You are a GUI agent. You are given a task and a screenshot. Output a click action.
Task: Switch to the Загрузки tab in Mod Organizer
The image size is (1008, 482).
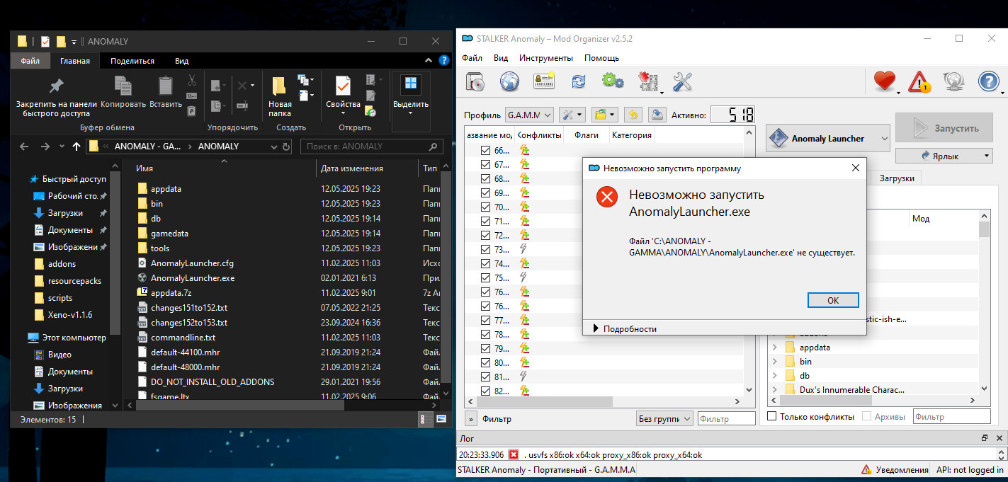point(897,178)
